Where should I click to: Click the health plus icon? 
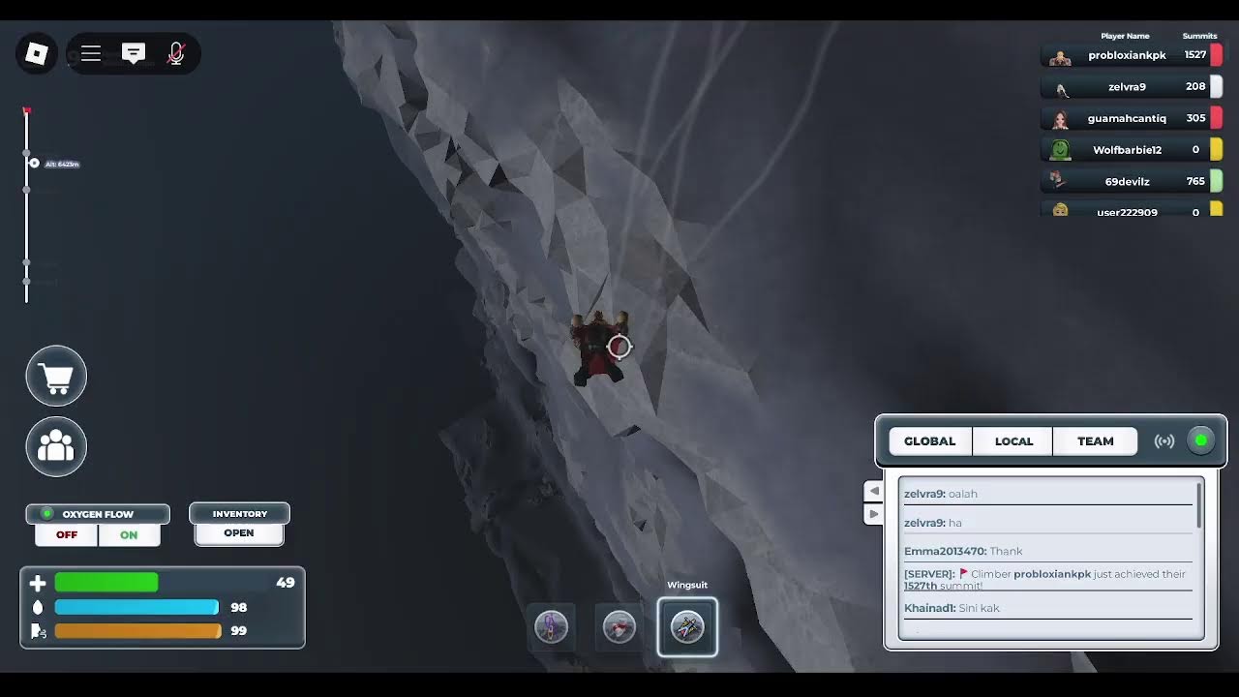(x=38, y=583)
